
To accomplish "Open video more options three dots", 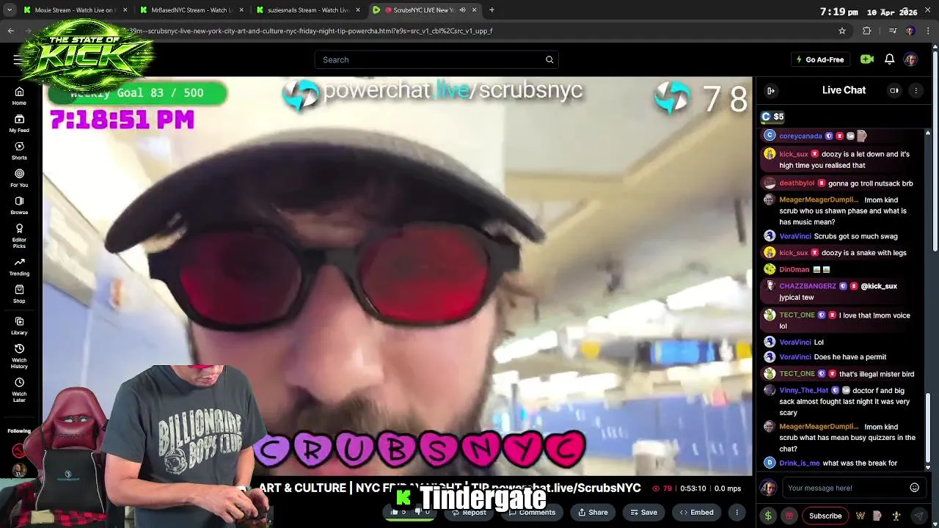I will 737,512.
